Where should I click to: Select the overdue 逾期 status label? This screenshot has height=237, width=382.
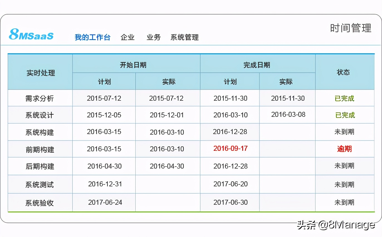[x=344, y=149]
